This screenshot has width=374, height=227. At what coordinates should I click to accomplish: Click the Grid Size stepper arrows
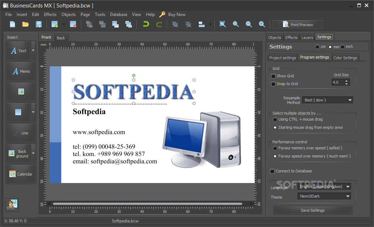click(x=347, y=82)
